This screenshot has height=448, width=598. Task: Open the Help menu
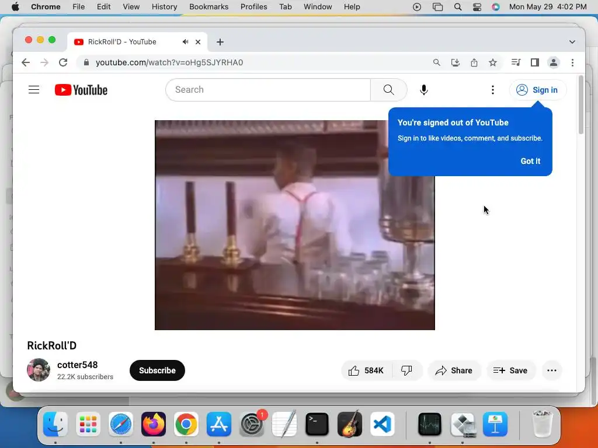point(352,7)
